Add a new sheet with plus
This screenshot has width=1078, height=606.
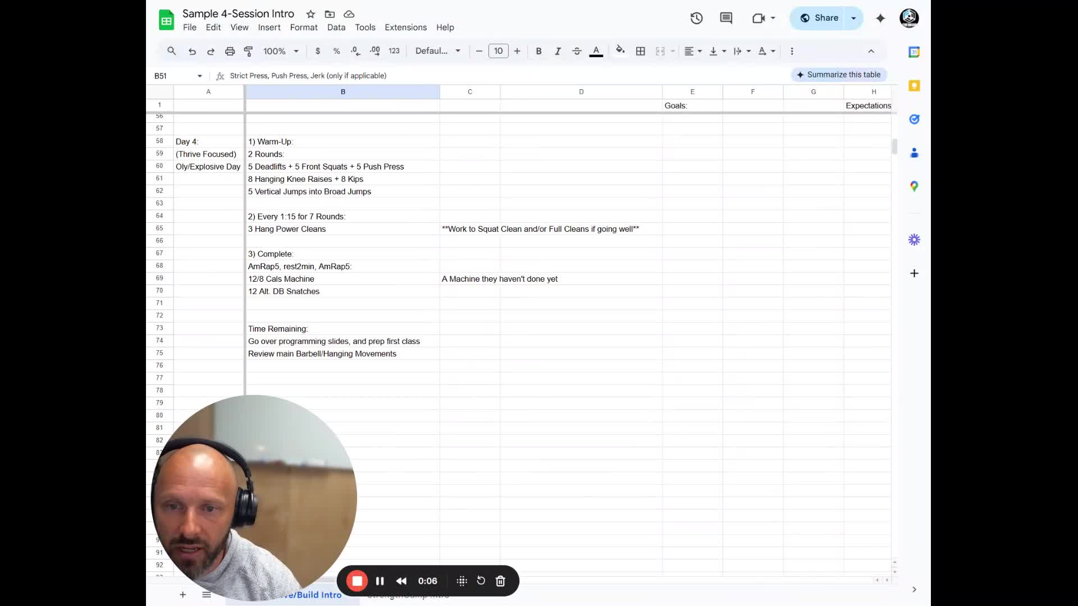(182, 594)
